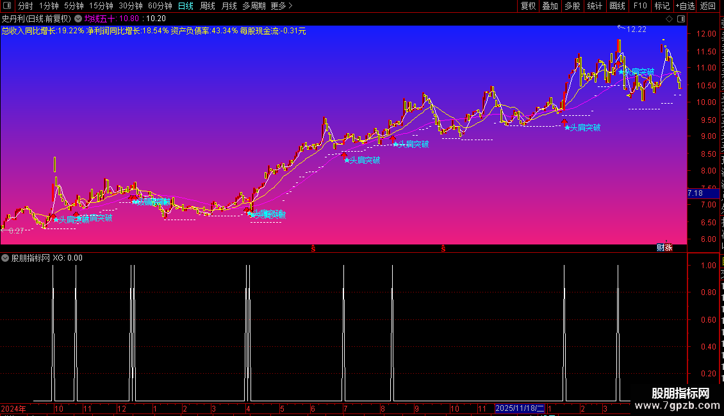Open F10 company information
Viewport: 724px width, 416px height.
[640, 6]
